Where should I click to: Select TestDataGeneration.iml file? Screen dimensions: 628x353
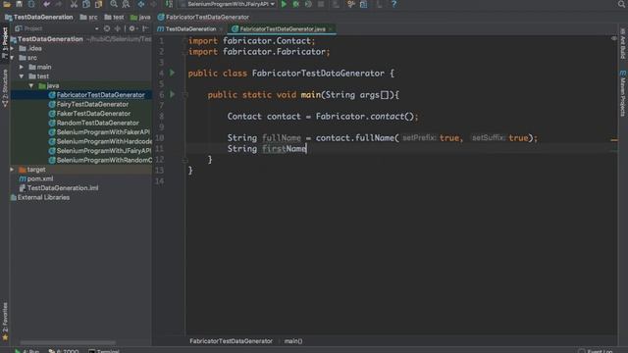59,187
